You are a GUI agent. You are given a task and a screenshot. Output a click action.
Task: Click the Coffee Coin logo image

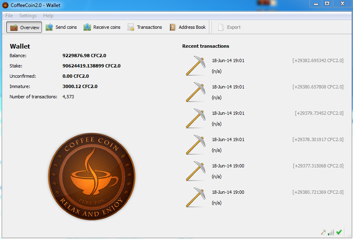coord(92,176)
